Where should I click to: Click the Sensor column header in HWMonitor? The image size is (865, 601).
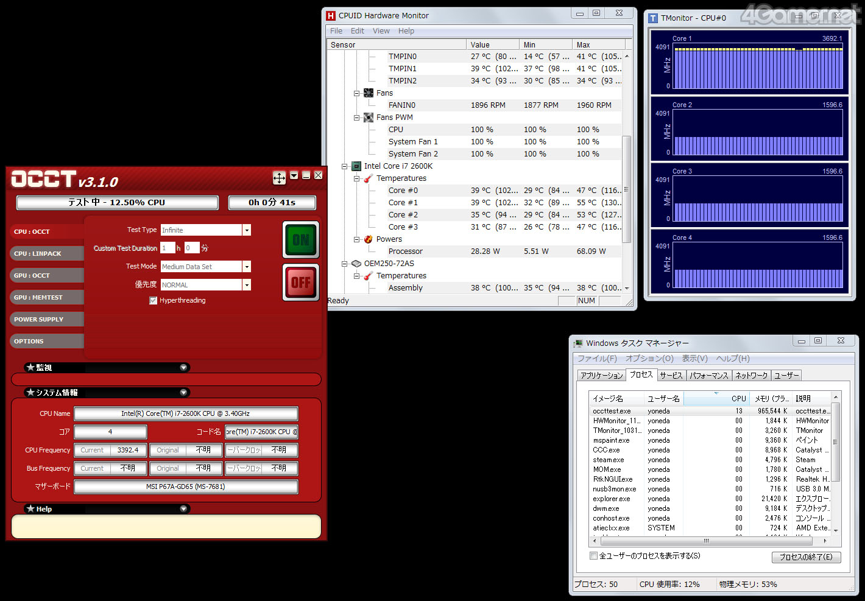tap(397, 45)
